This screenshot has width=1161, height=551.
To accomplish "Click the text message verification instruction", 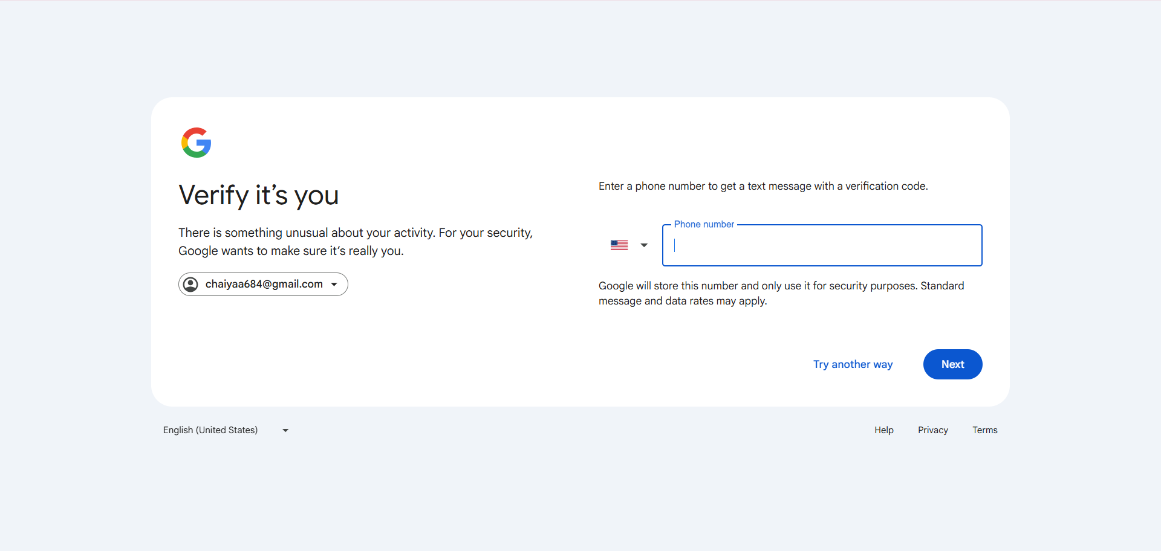I will point(763,186).
